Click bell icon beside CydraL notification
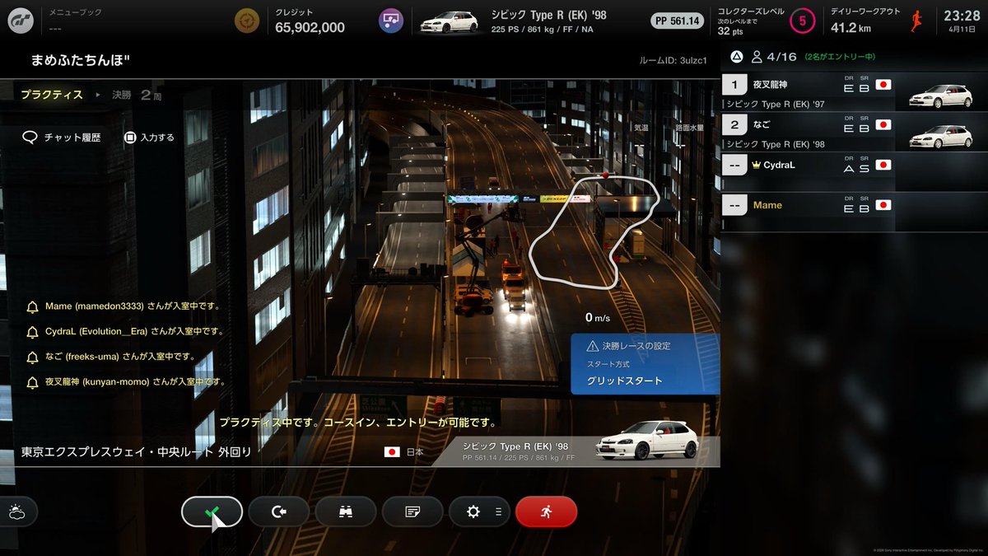The height and width of the screenshot is (556, 988). tap(33, 332)
